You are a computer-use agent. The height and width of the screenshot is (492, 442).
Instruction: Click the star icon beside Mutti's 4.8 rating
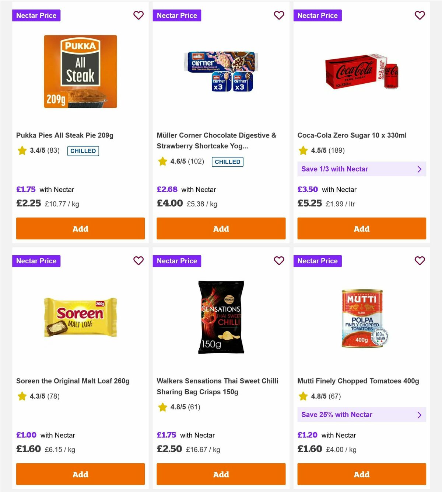pos(303,396)
